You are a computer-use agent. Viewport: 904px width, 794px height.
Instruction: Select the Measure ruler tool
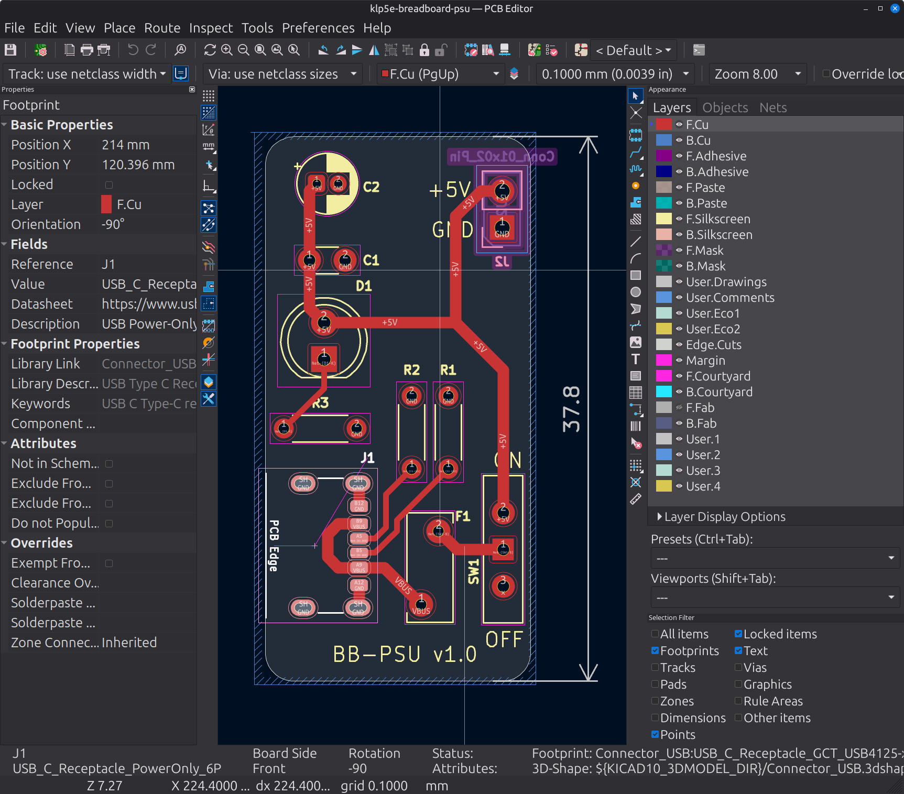coord(636,499)
